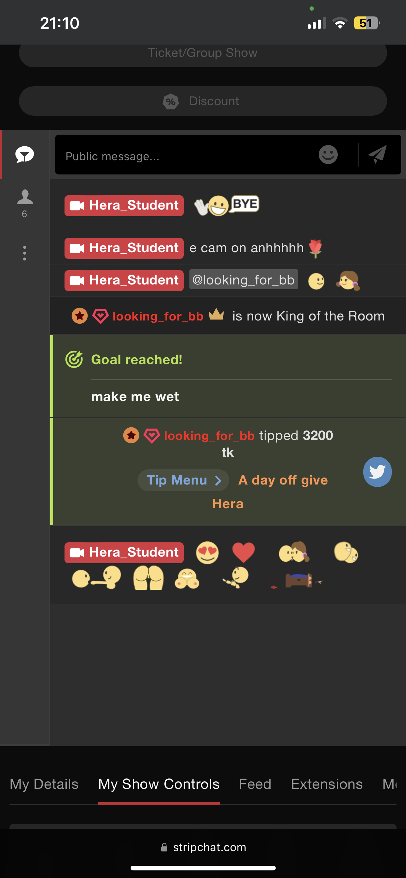Open the emoji picker smiley
This screenshot has height=878, width=406.
[328, 155]
